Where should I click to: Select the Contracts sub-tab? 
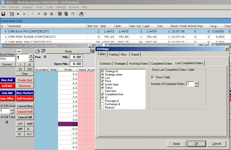coord(105,64)
